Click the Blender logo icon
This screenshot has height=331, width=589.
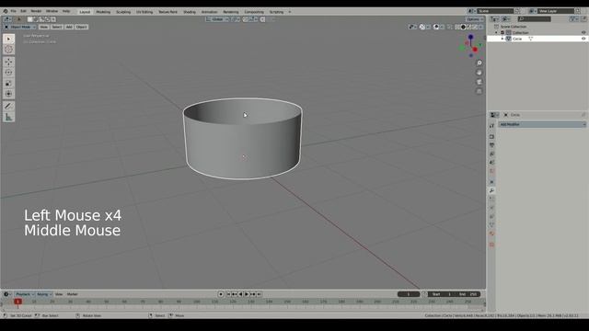coord(6,11)
